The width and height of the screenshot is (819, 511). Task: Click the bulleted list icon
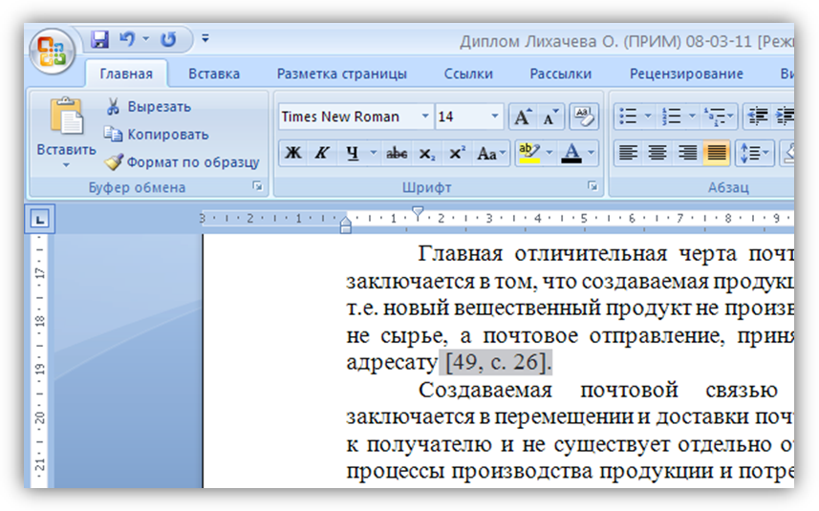(x=628, y=117)
